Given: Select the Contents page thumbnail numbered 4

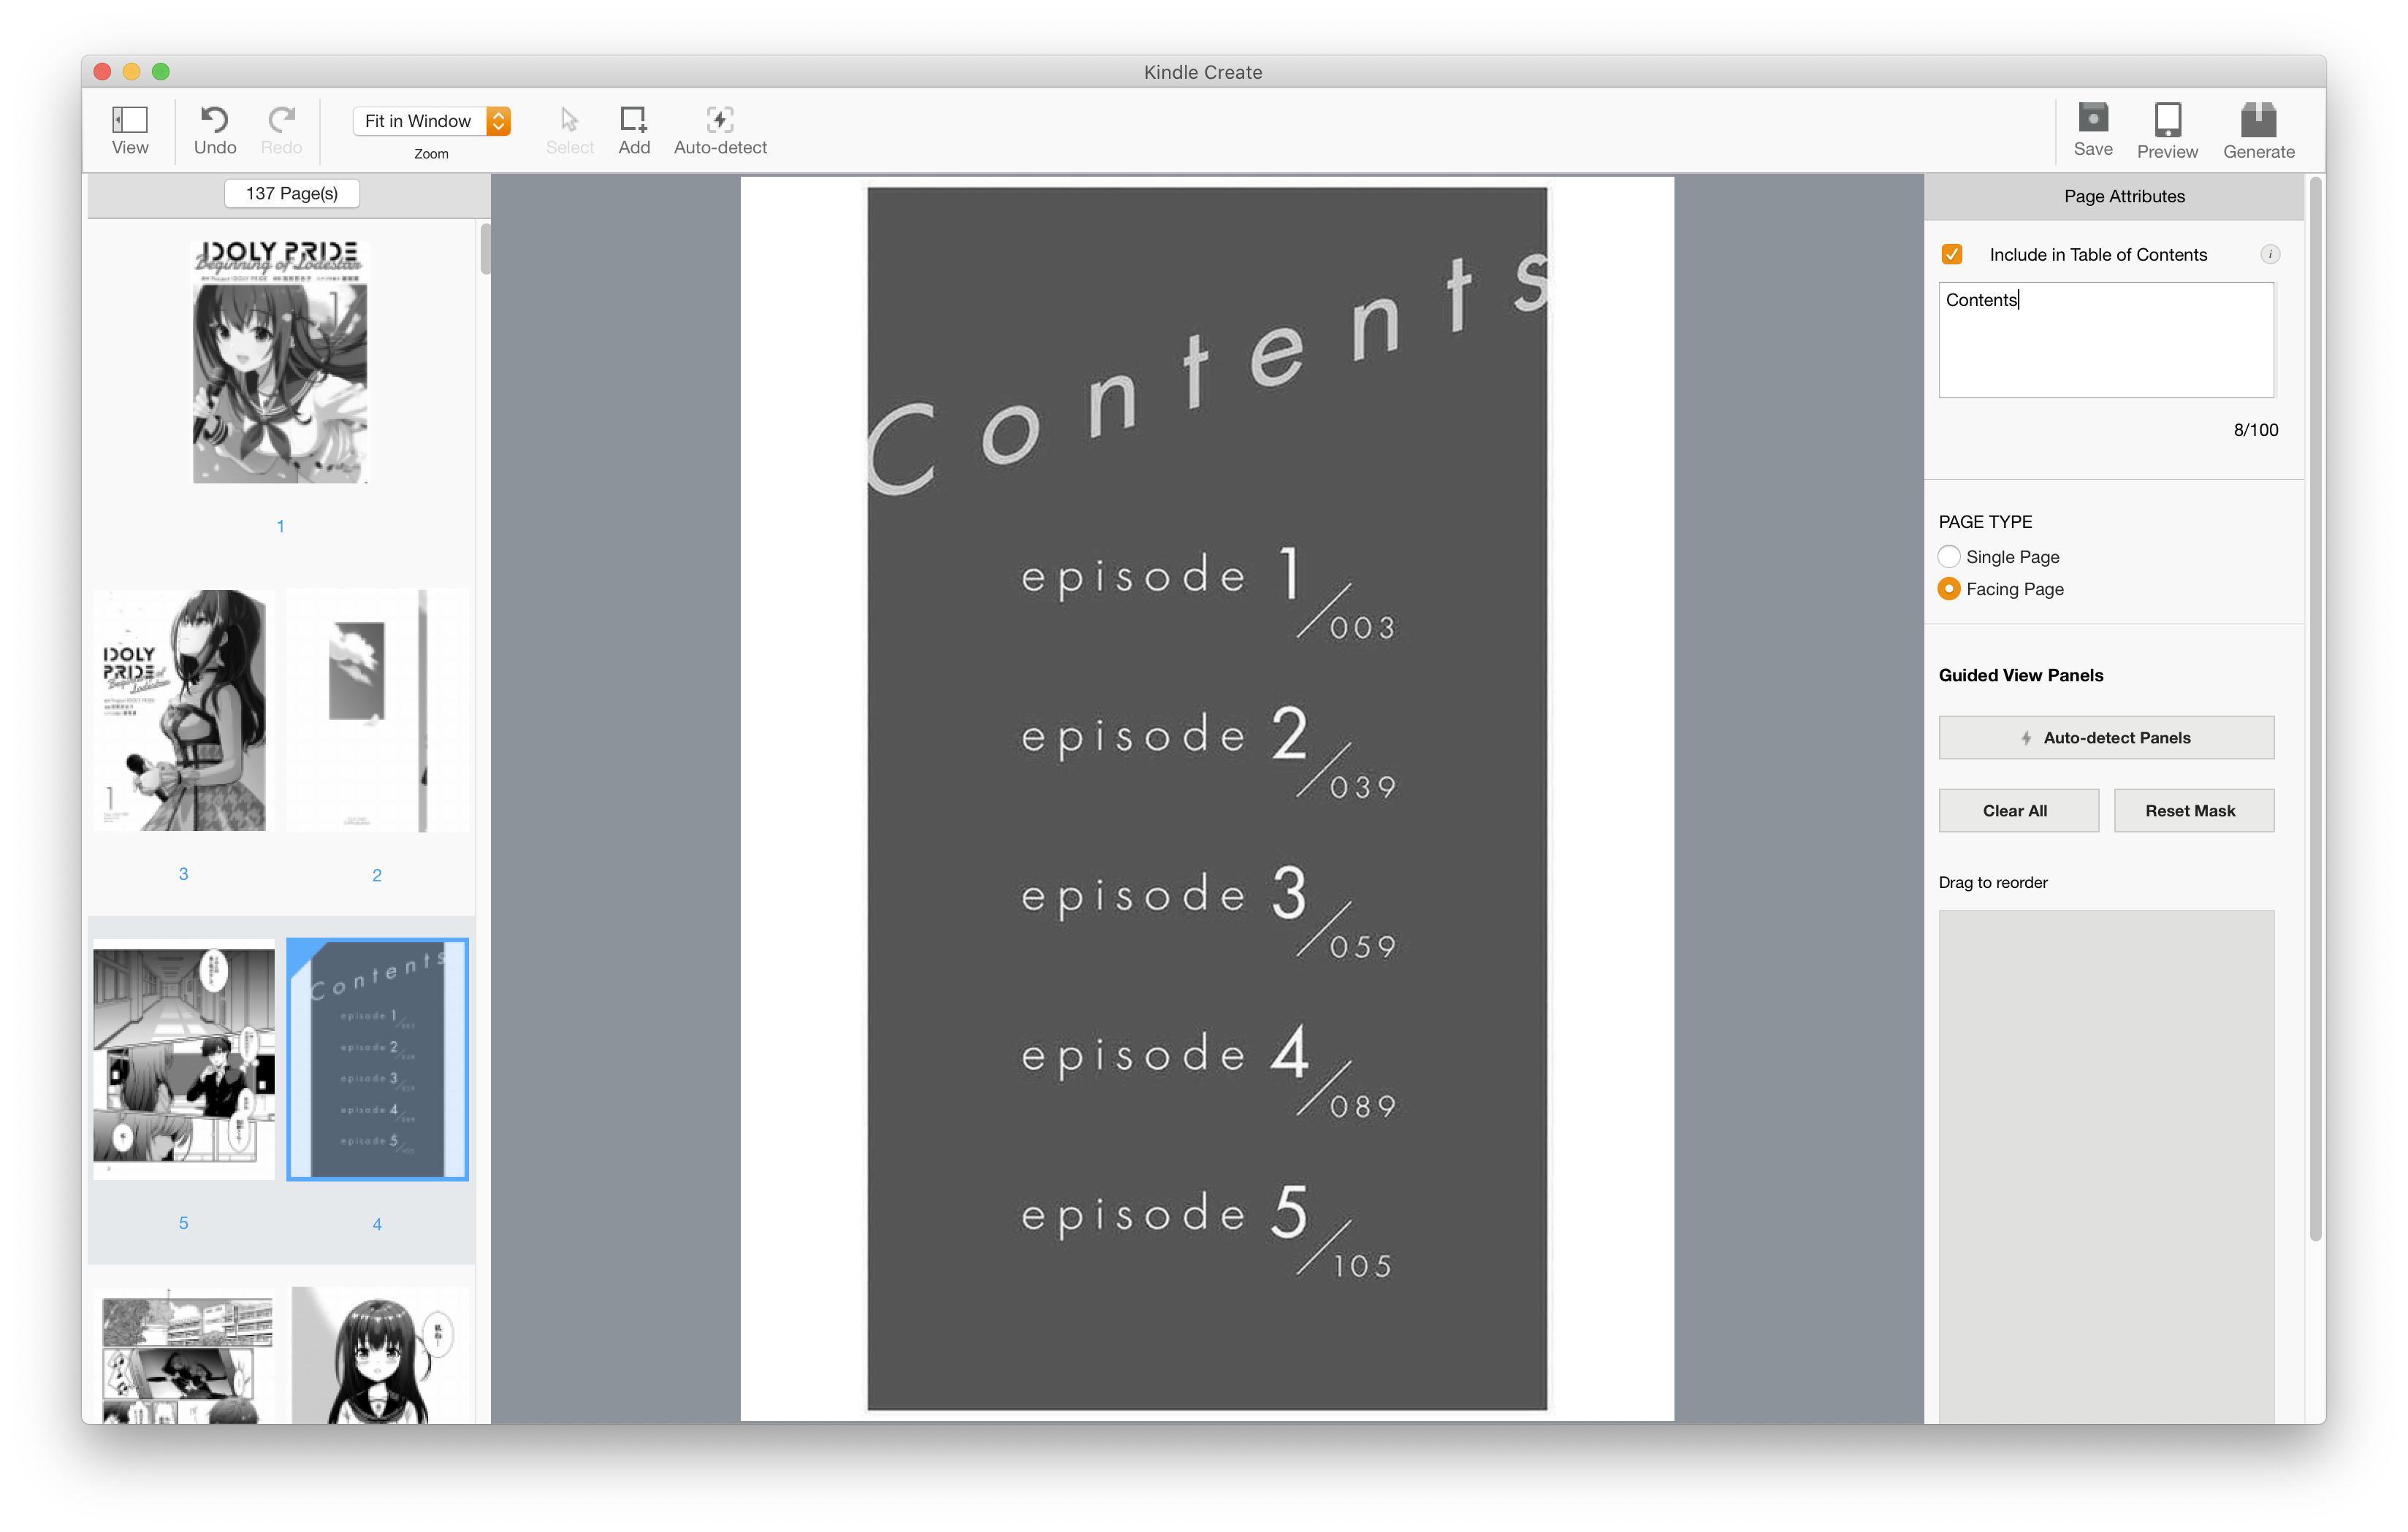Looking at the screenshot, I should pyautogui.click(x=377, y=1060).
